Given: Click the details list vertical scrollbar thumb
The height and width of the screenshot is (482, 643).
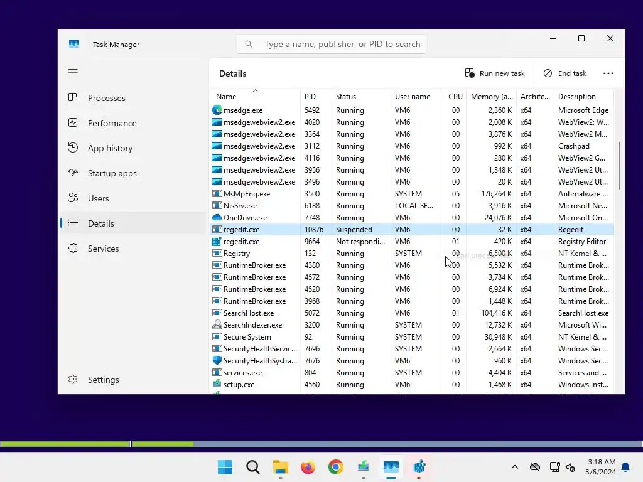Looking at the screenshot, I should click(x=619, y=166).
